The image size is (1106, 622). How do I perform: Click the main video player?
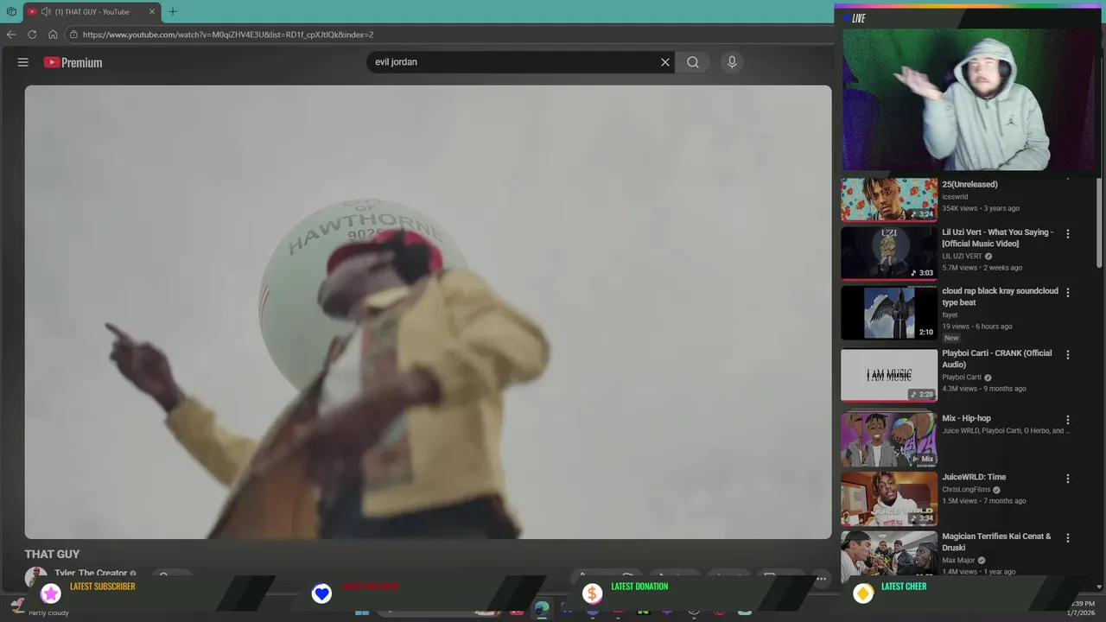click(428, 312)
